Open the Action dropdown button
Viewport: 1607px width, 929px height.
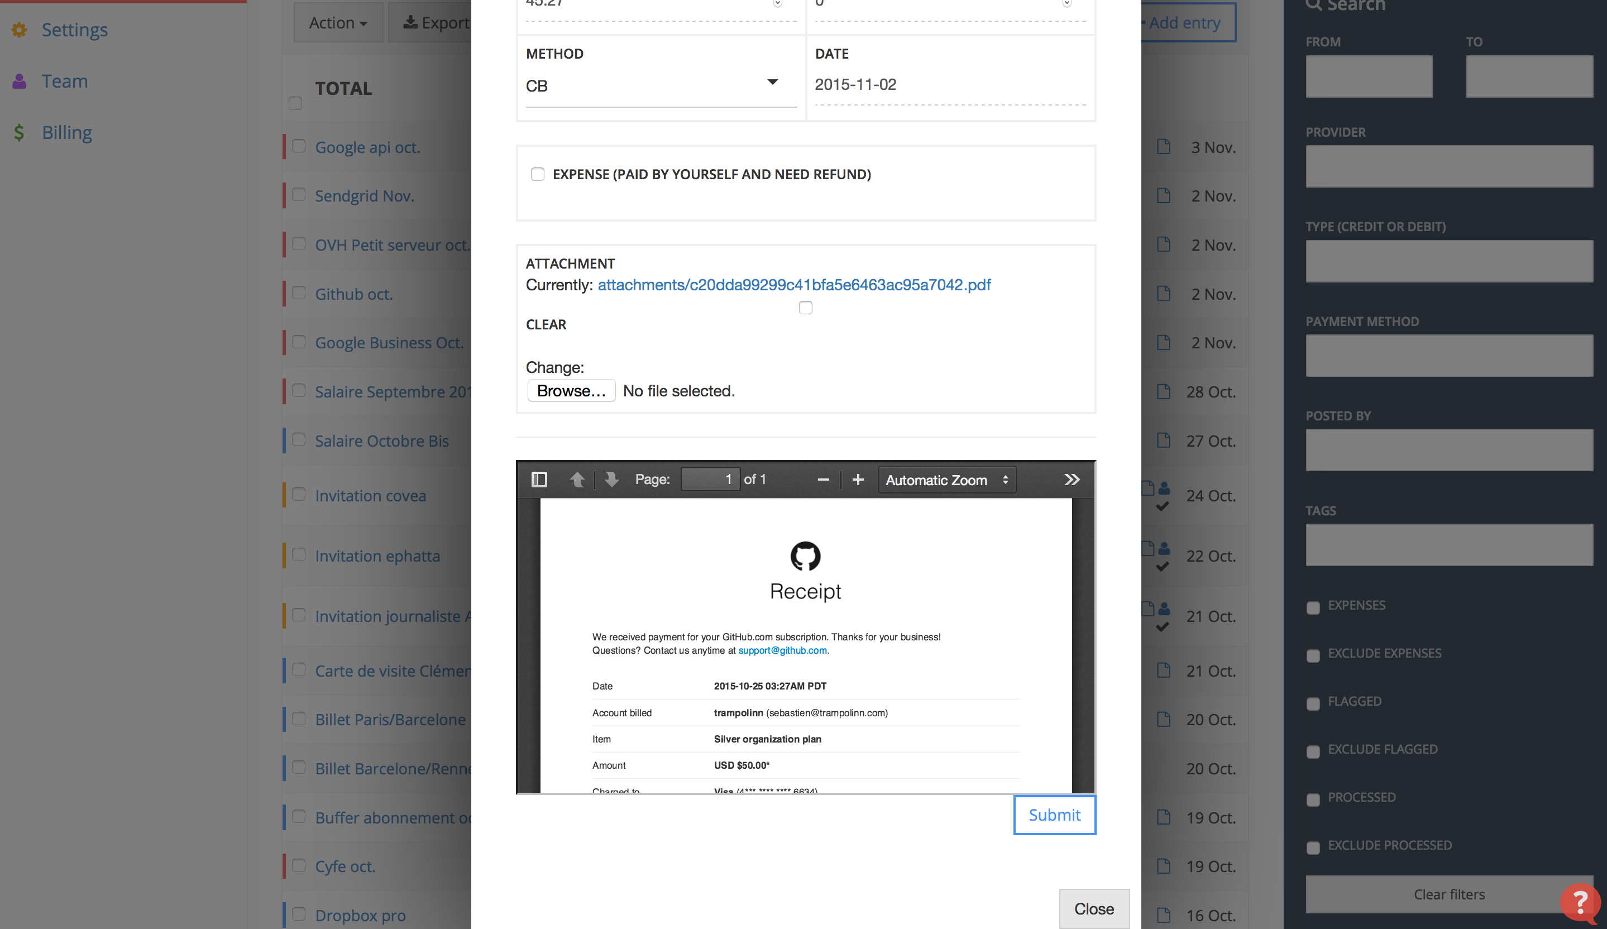338,23
